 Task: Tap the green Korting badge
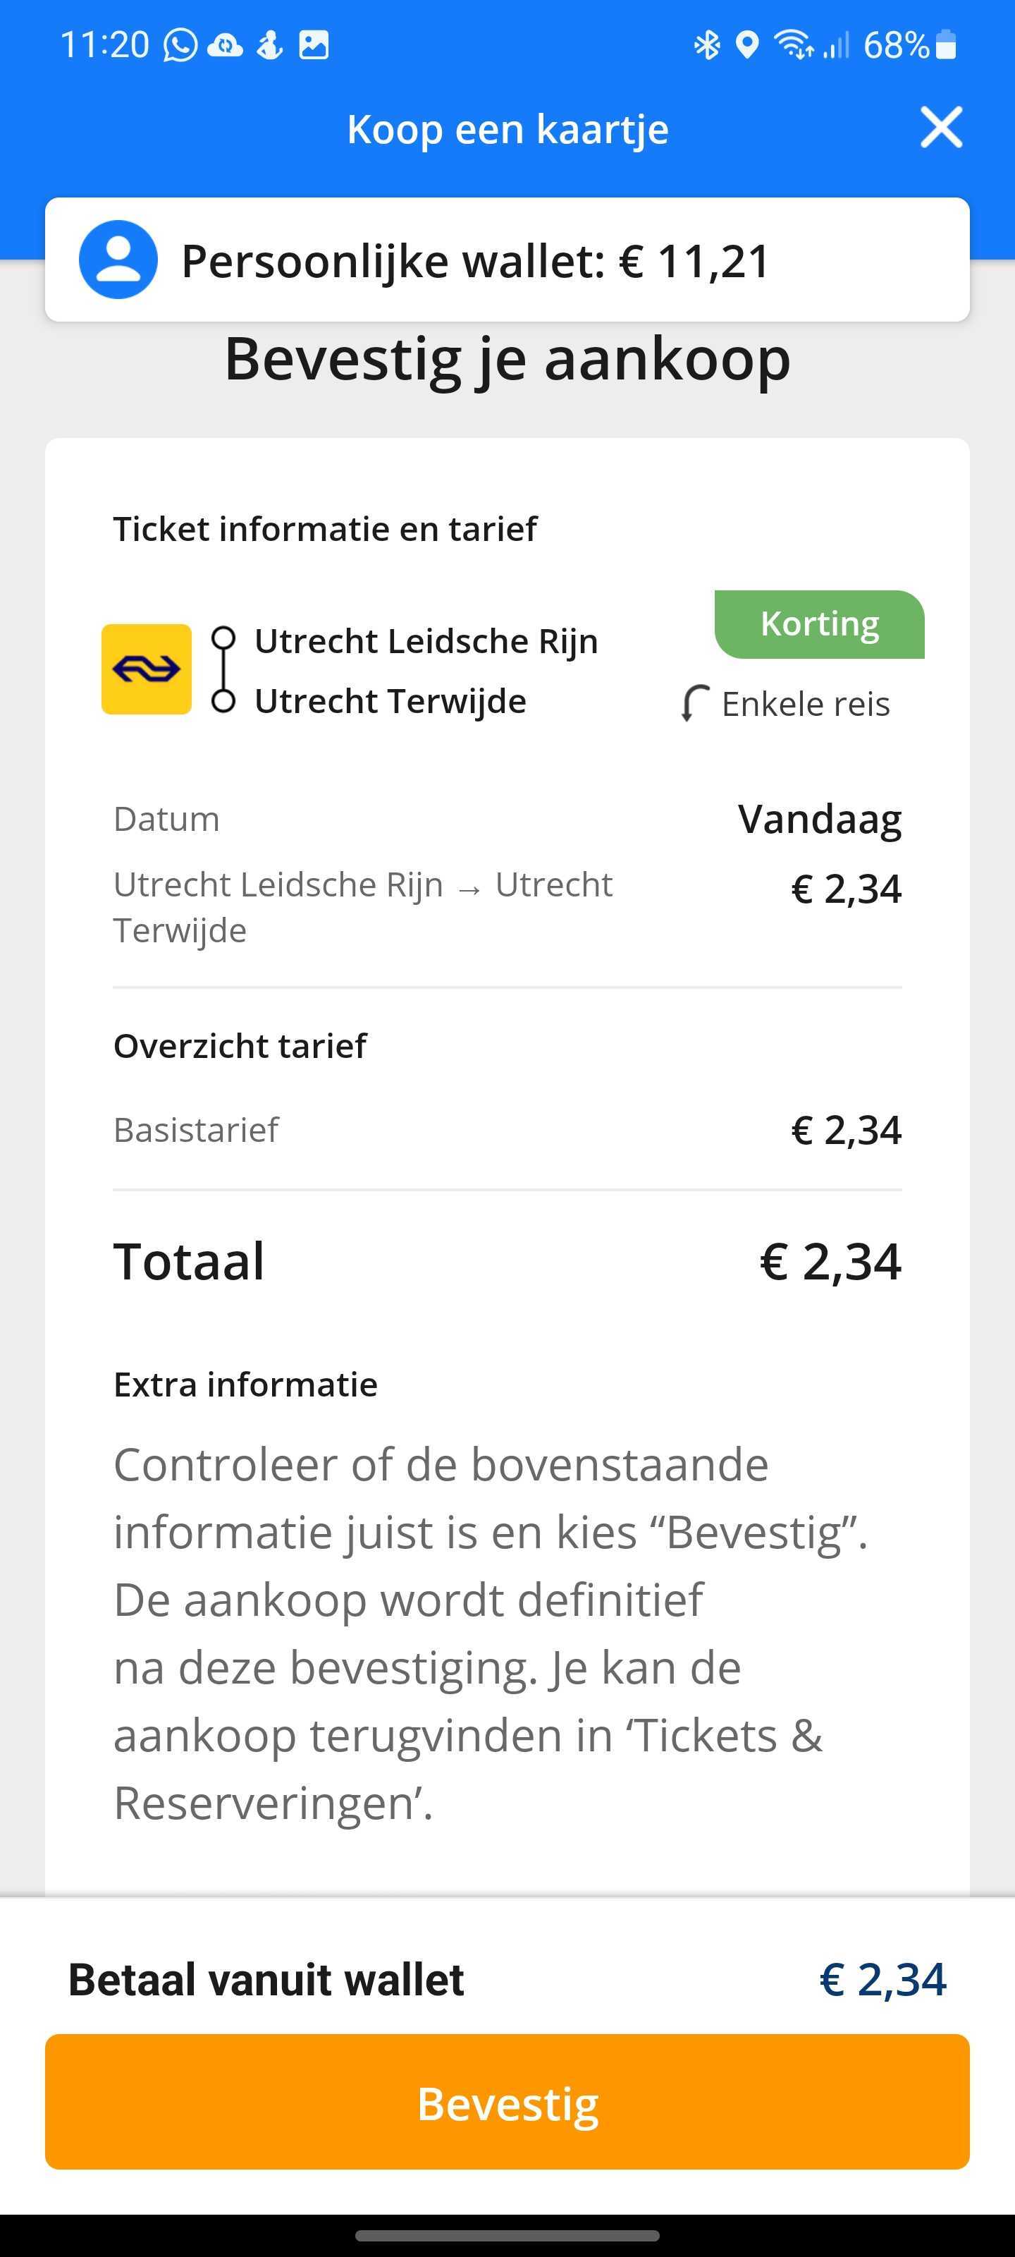[819, 623]
